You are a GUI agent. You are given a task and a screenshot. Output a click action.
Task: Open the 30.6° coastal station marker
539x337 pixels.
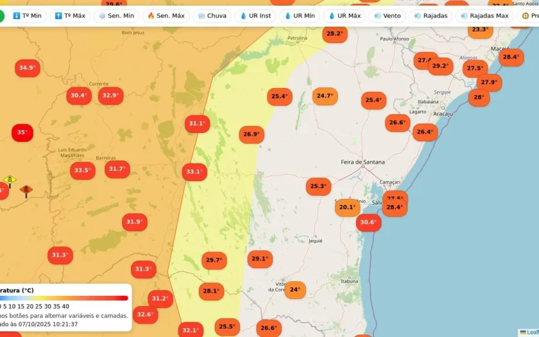point(368,222)
